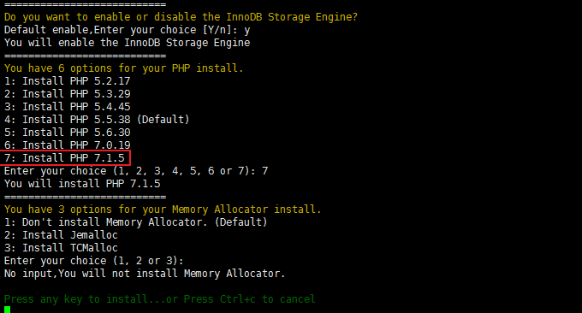Click the Install PHP 7.0.19 line
The image size is (582, 313).
click(x=67, y=145)
